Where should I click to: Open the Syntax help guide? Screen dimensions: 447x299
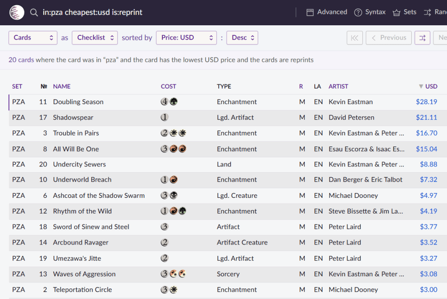click(x=370, y=12)
